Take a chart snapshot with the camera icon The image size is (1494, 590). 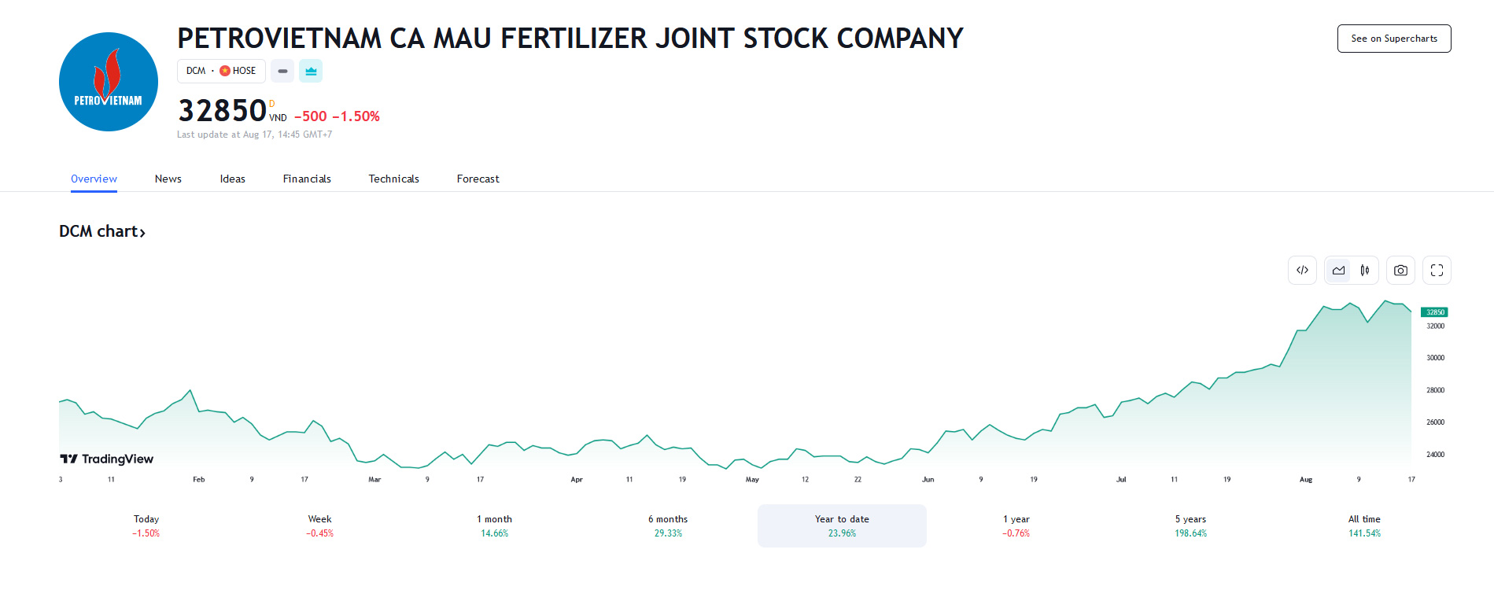tap(1400, 271)
